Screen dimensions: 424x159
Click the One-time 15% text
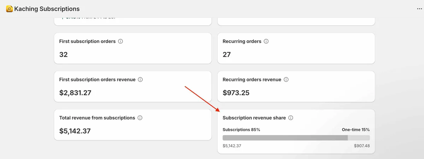click(356, 130)
